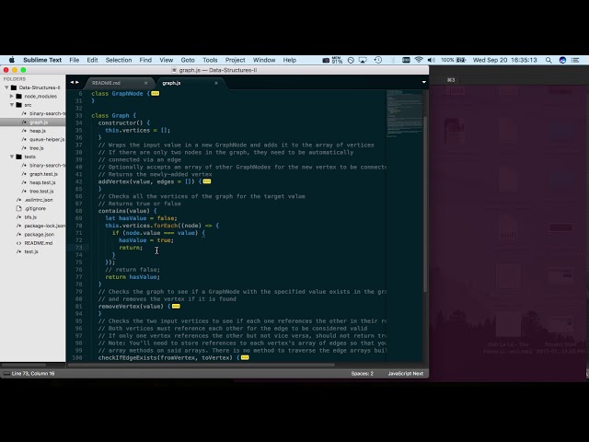Open the Sublime Text application menu
The height and width of the screenshot is (442, 589).
click(42, 60)
